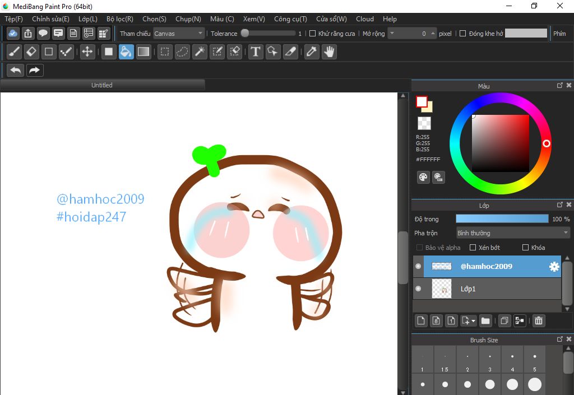574x395 pixels.
Task: Click the Undo arrow button
Action: (x=16, y=70)
